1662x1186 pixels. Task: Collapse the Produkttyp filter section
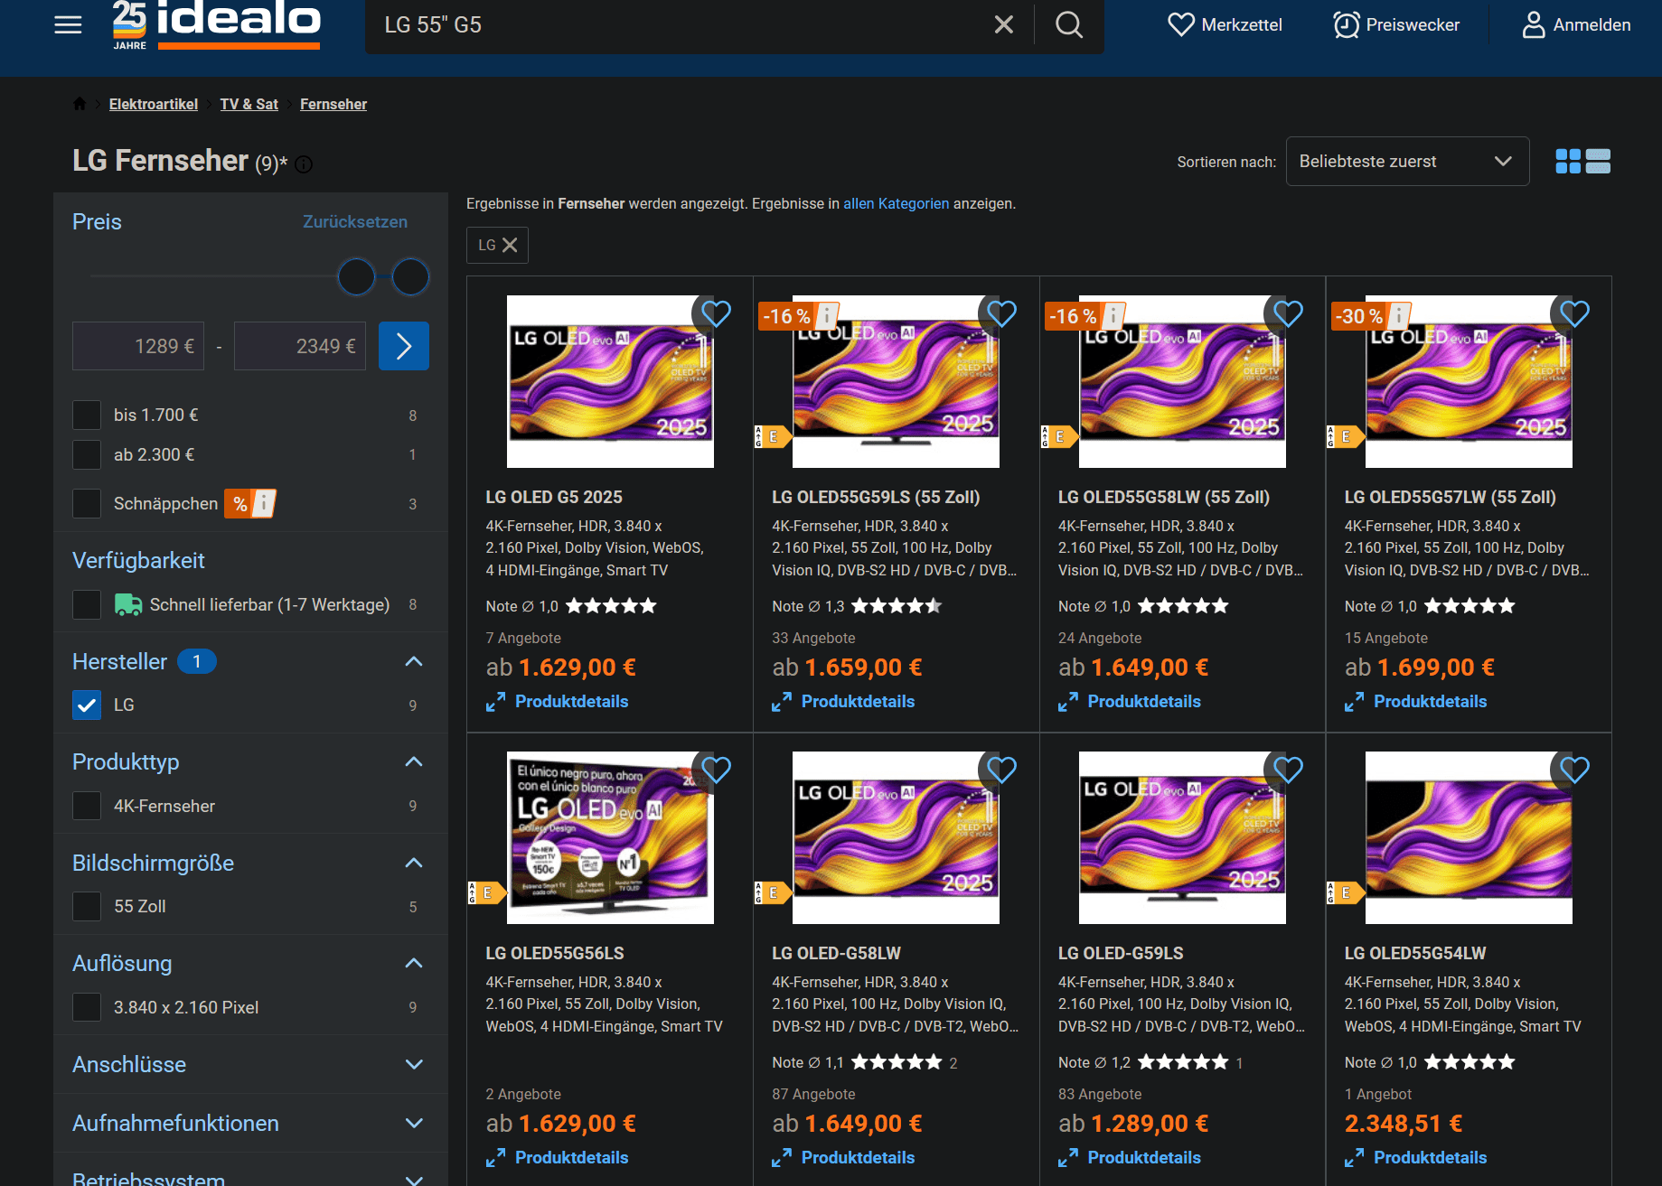pyautogui.click(x=414, y=762)
